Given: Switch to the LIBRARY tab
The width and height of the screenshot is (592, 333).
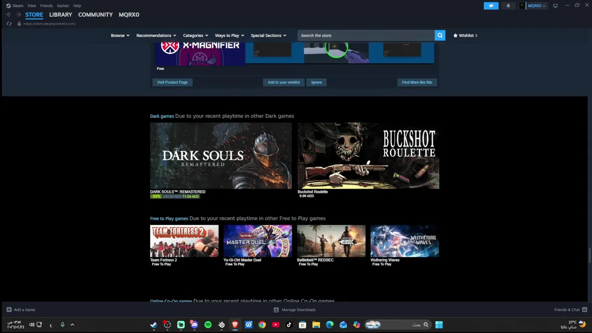Looking at the screenshot, I should (x=61, y=14).
